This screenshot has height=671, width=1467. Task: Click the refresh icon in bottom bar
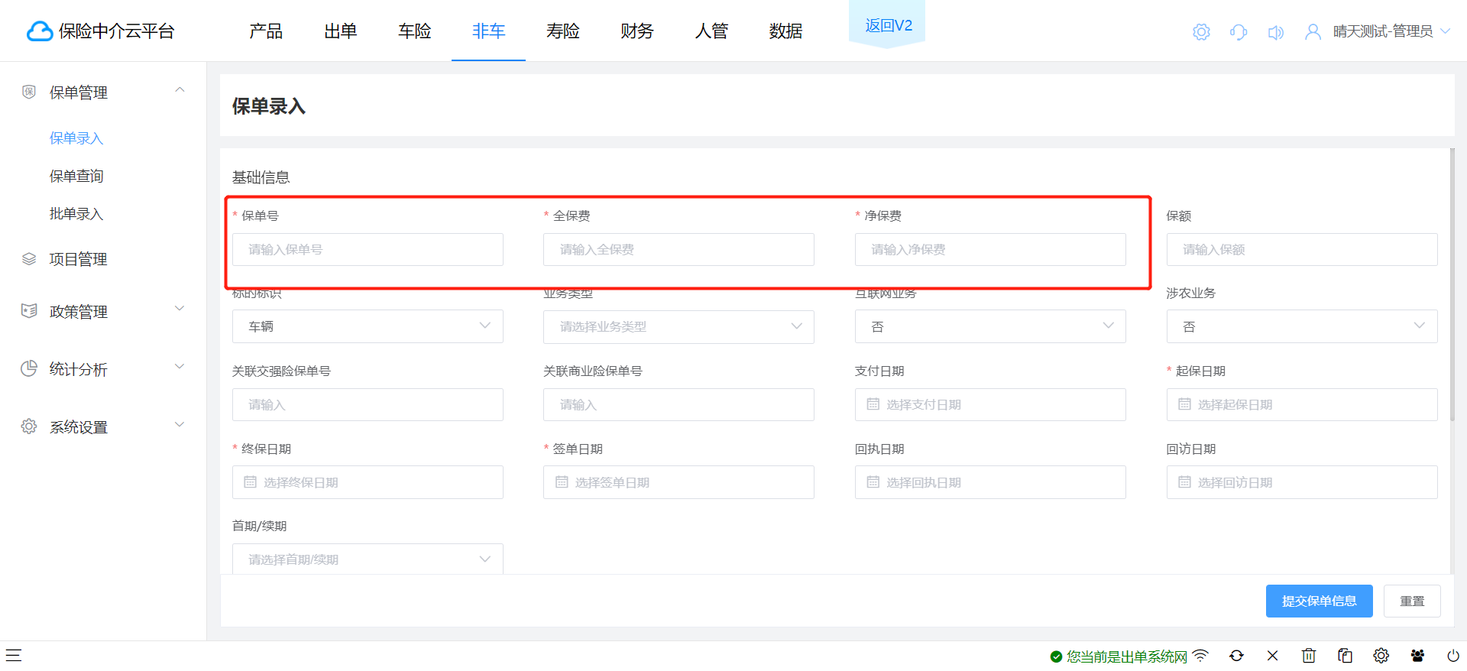click(x=1236, y=656)
